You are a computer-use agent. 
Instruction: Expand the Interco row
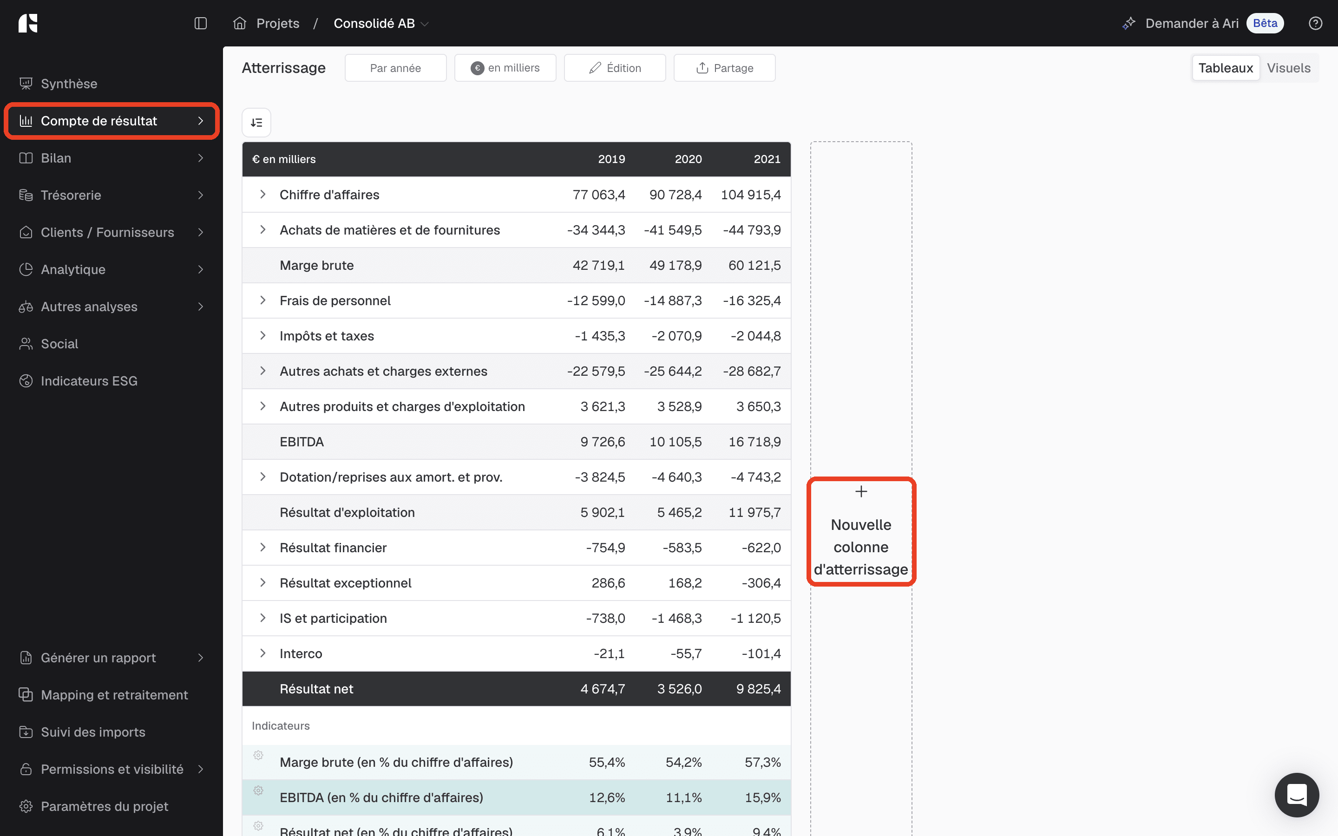click(262, 653)
